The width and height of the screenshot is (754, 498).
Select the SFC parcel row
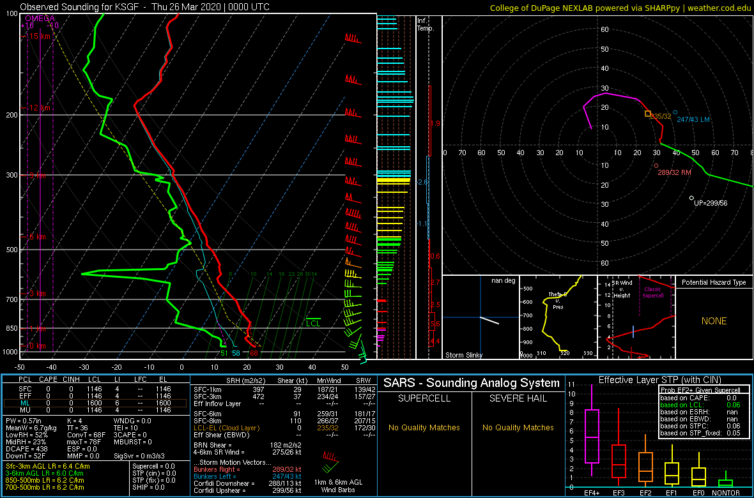pos(95,388)
